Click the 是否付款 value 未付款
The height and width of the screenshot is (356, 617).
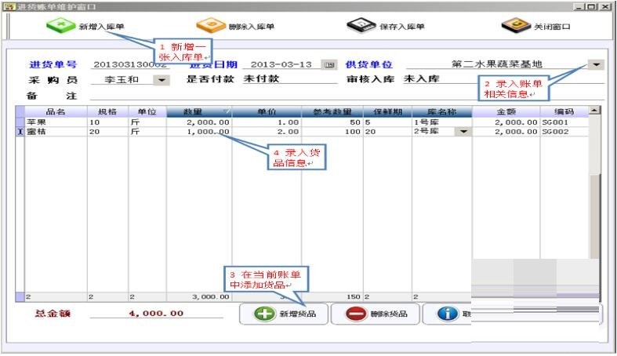290,78
